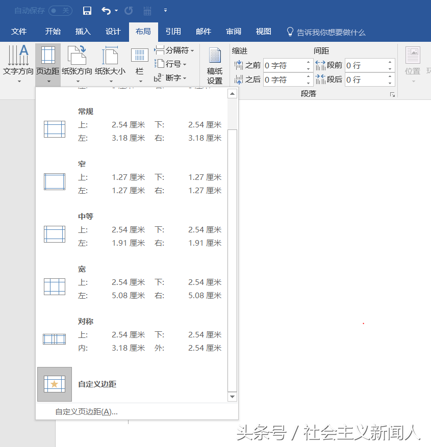Viewport: 431px width, 447px height.
Task: Click the margins list scrollbar thumb
Action: click(233, 260)
